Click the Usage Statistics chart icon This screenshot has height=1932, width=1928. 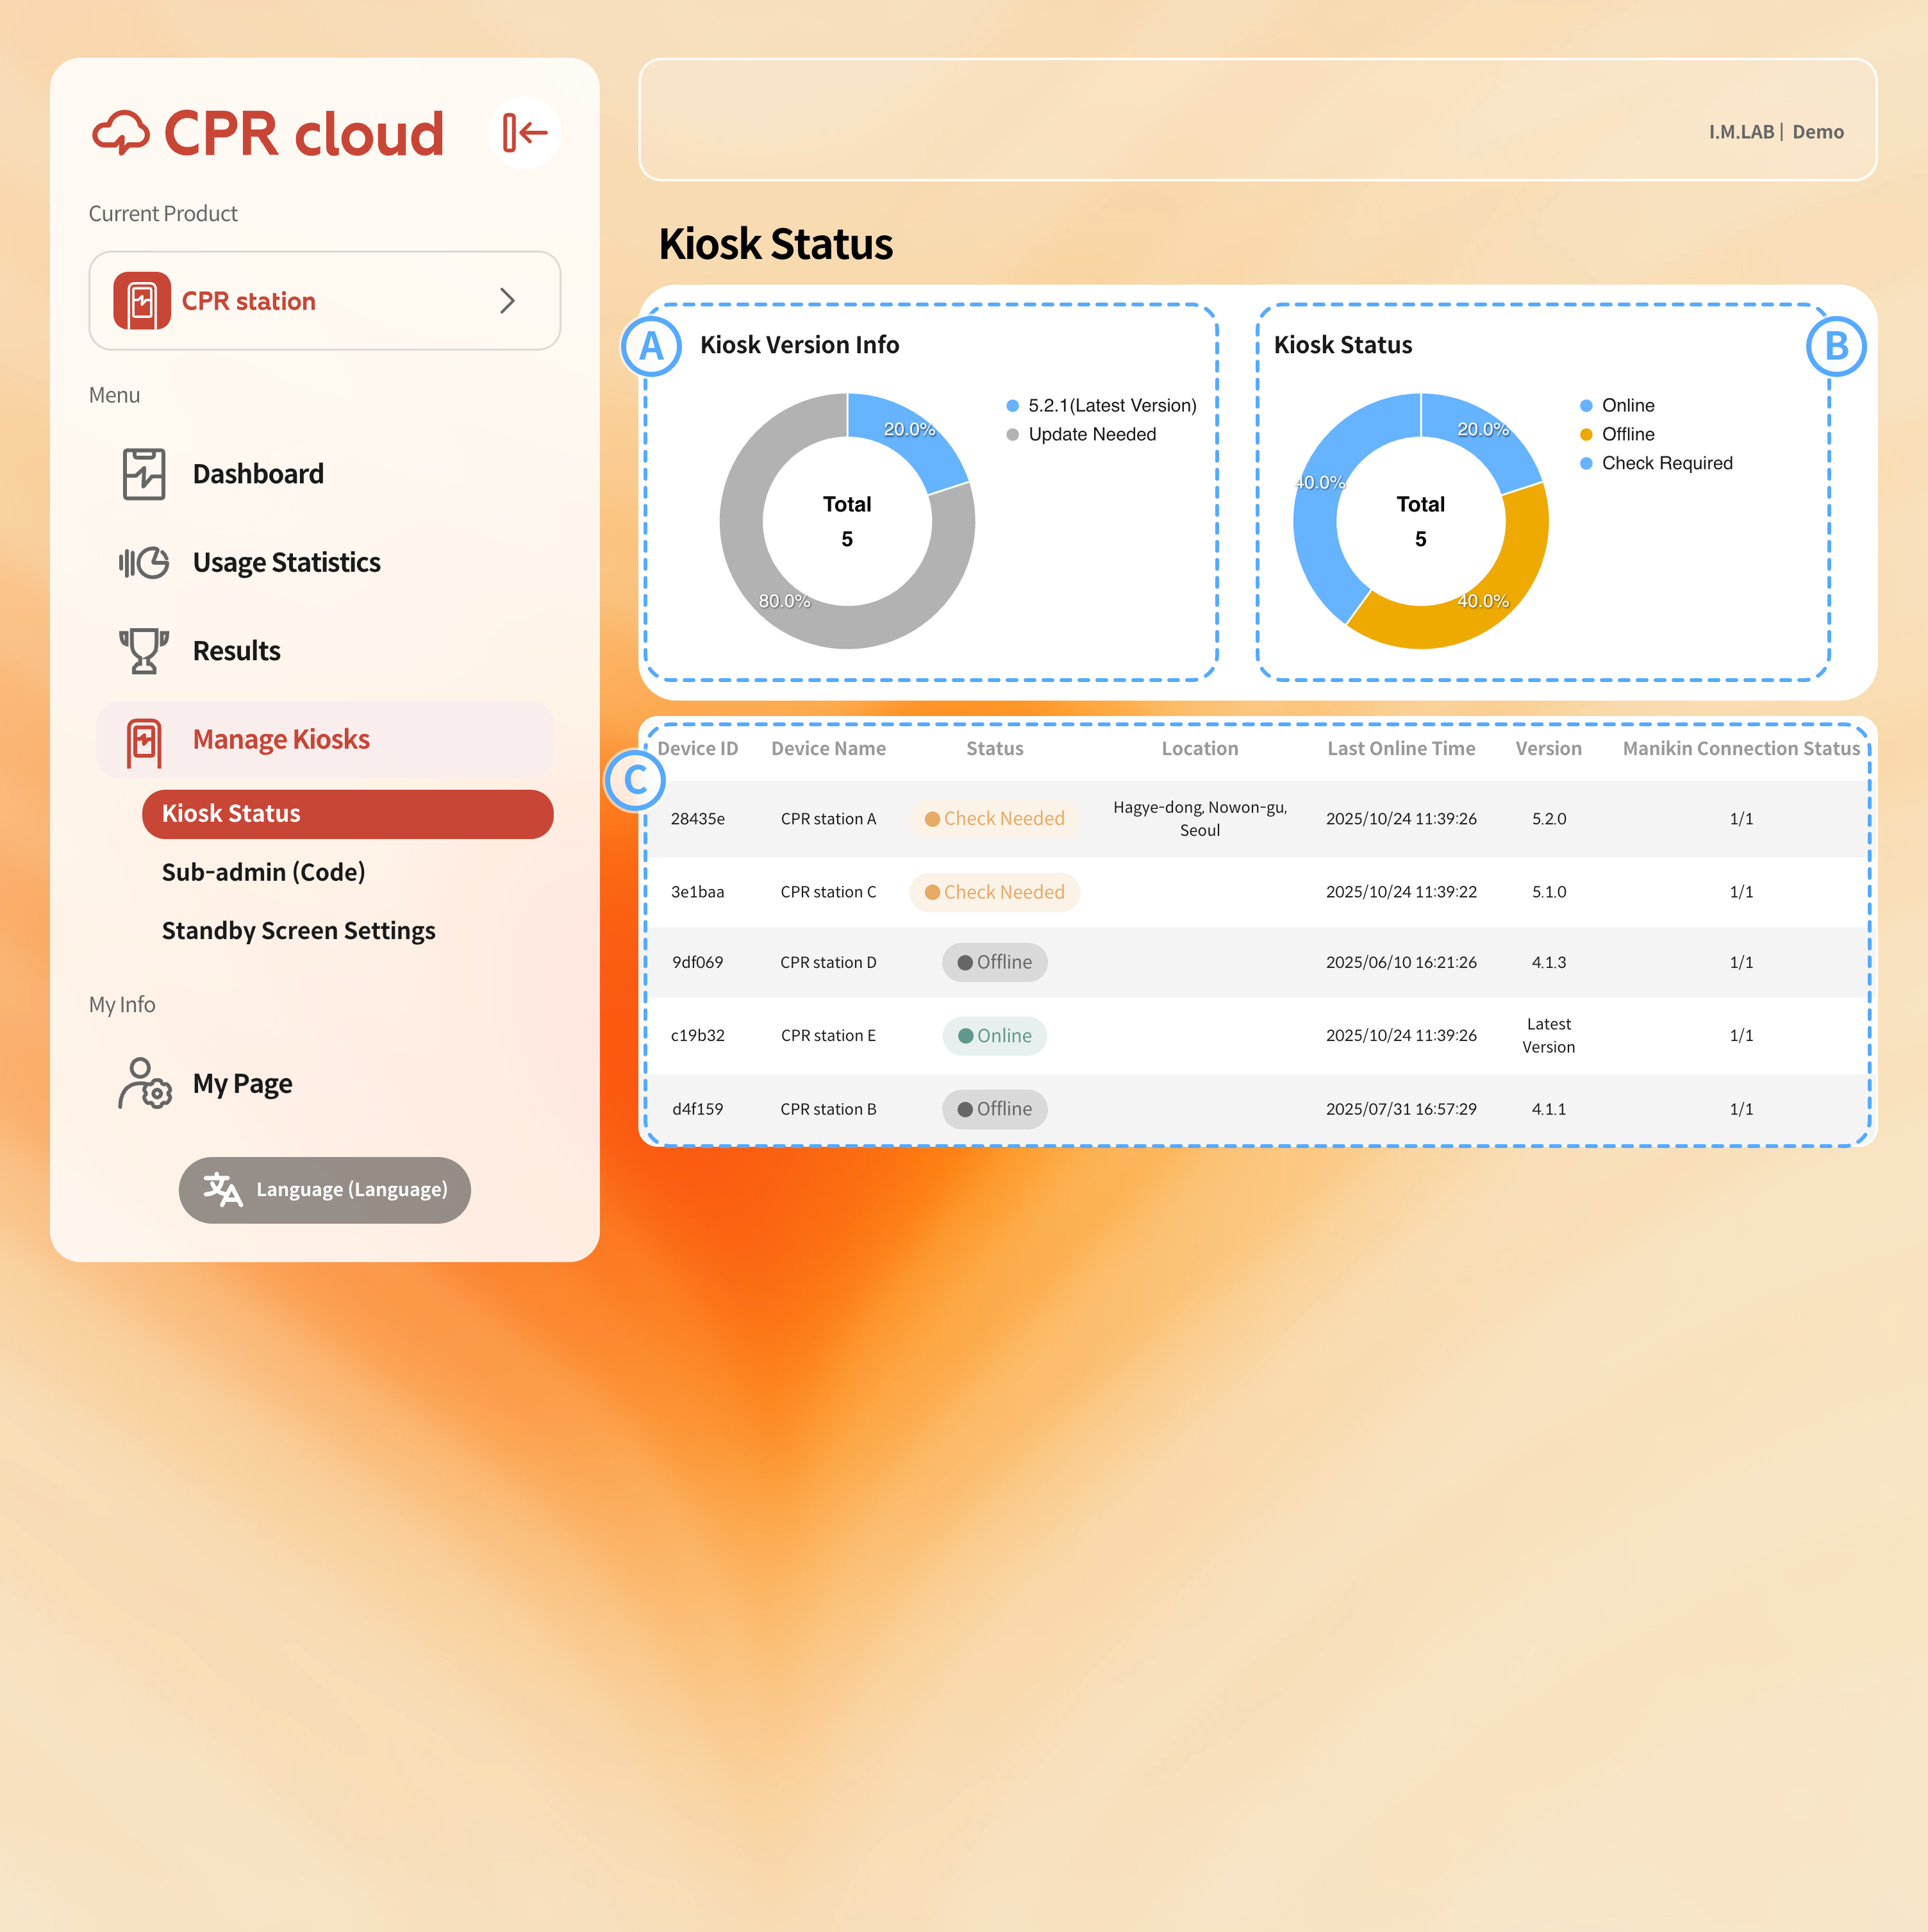144,563
